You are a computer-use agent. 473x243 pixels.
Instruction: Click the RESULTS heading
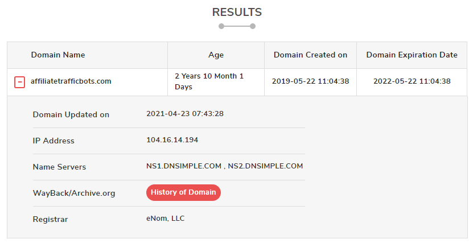237,13
